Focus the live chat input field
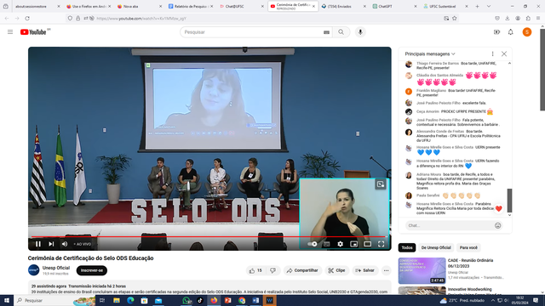Viewport: 545px width, 306px height. coord(450,225)
